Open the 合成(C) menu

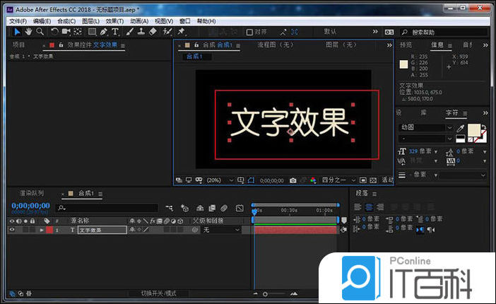point(66,21)
